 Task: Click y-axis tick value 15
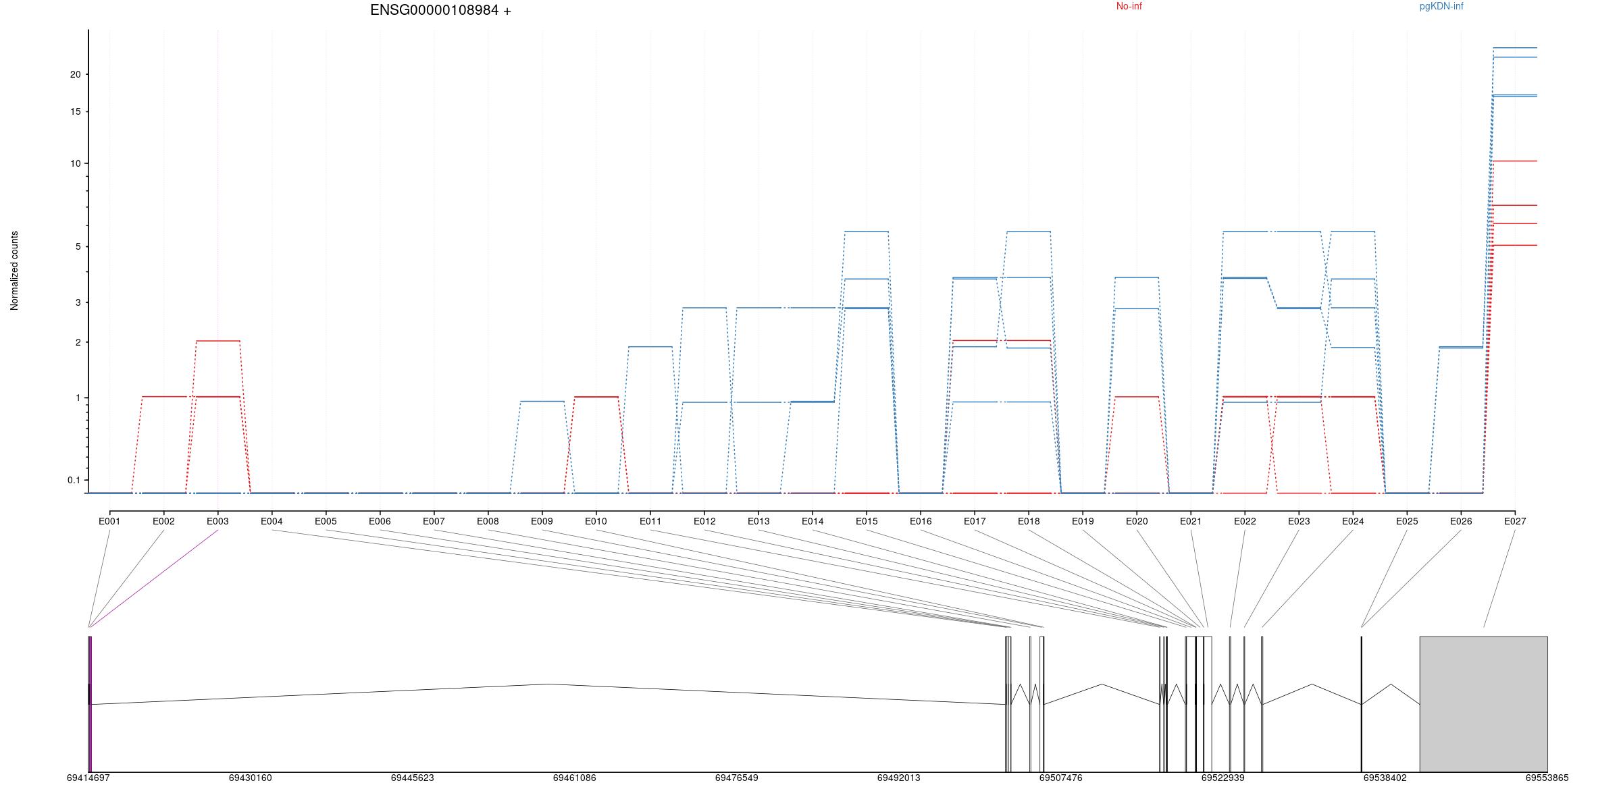(x=75, y=111)
